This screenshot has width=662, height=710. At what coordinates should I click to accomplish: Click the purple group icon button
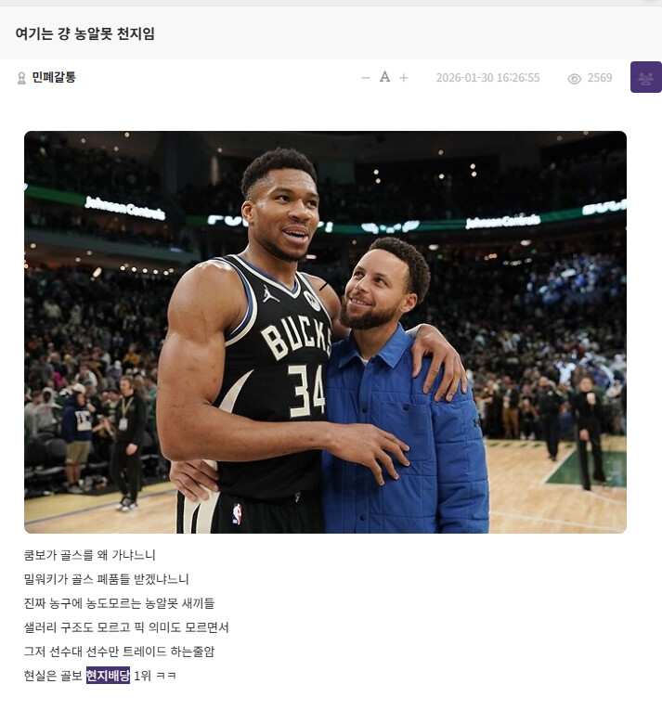(645, 77)
